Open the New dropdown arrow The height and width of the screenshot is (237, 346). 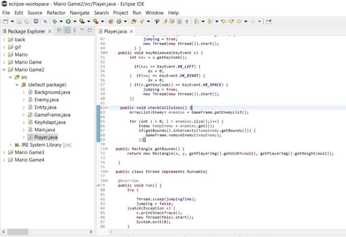(x=12, y=21)
